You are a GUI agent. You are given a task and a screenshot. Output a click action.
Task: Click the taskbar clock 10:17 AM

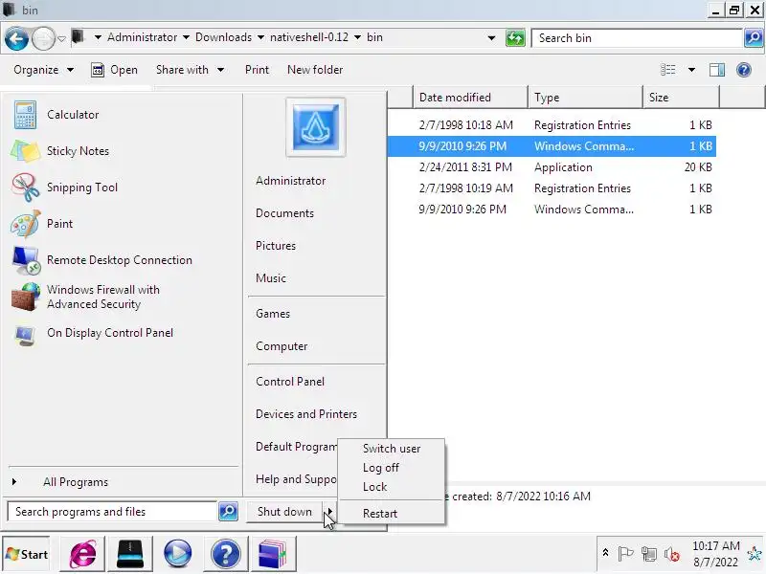point(715,545)
